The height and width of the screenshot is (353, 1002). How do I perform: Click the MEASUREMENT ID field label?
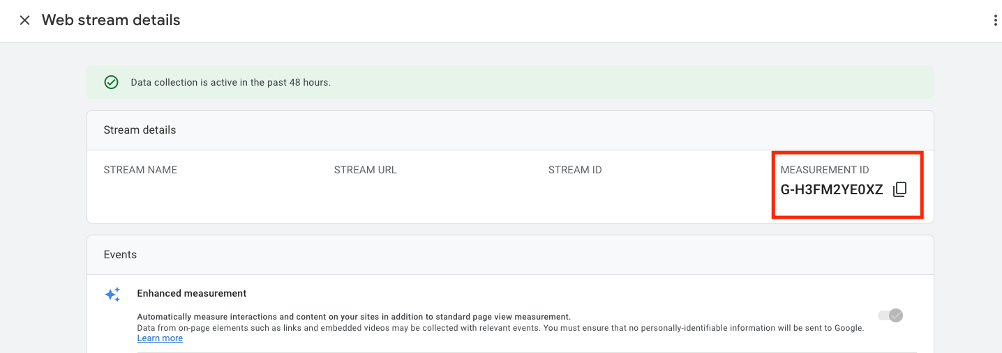click(825, 170)
